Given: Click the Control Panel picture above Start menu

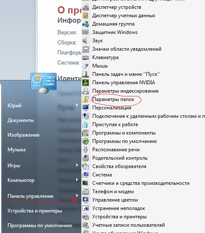Looking at the screenshot, I should (x=44, y=83).
